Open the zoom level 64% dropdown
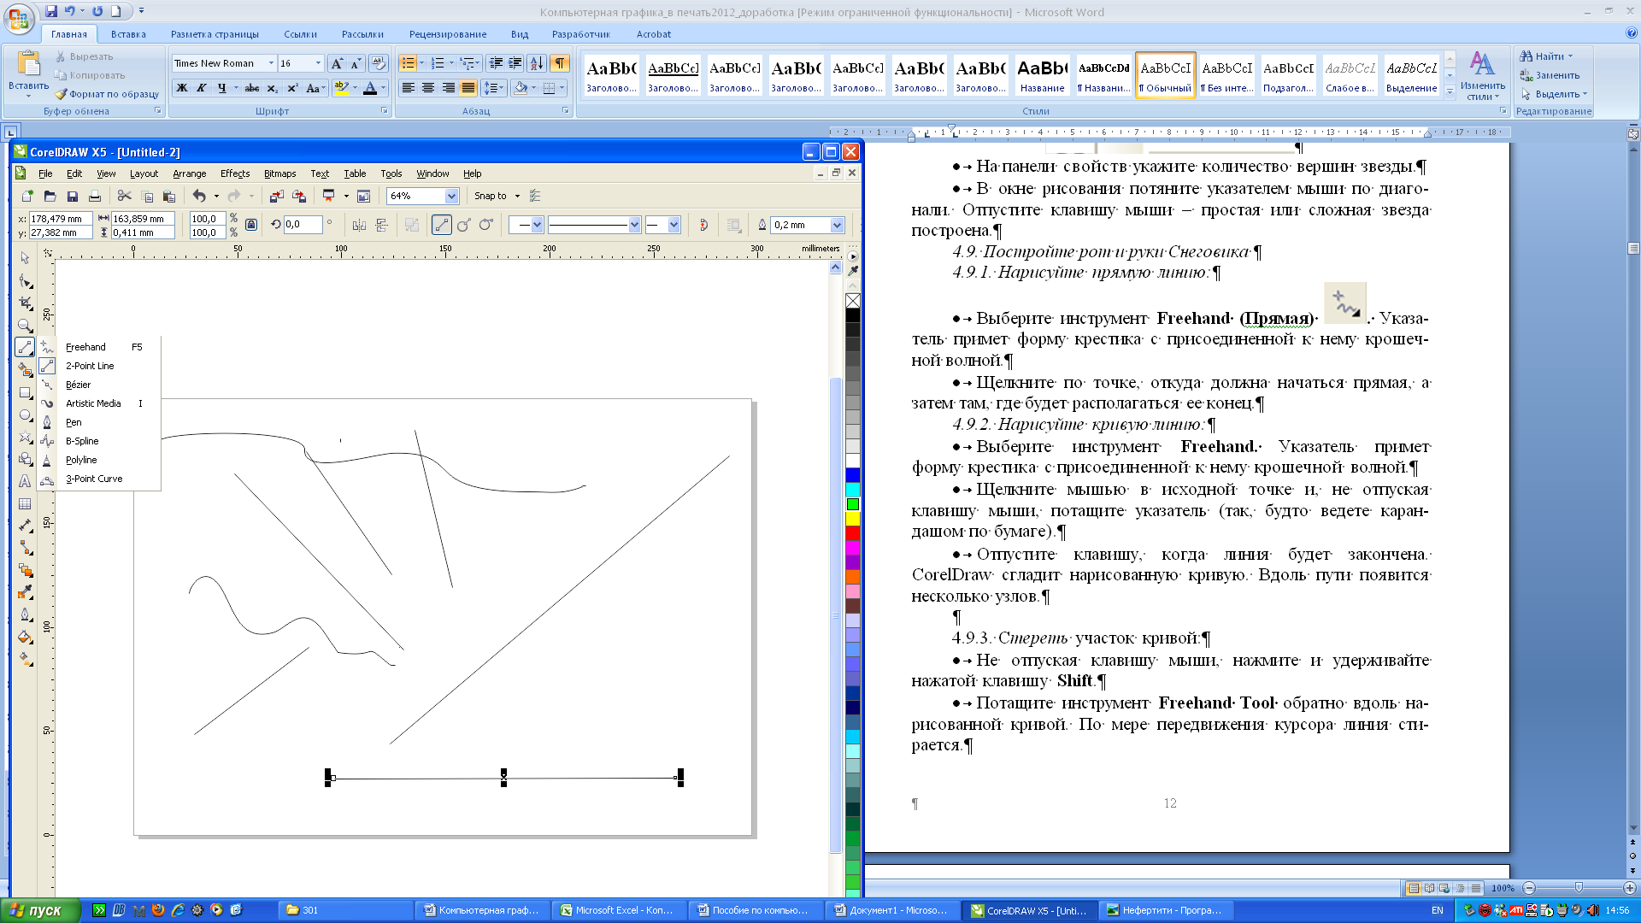This screenshot has height=923, width=1641. click(451, 197)
